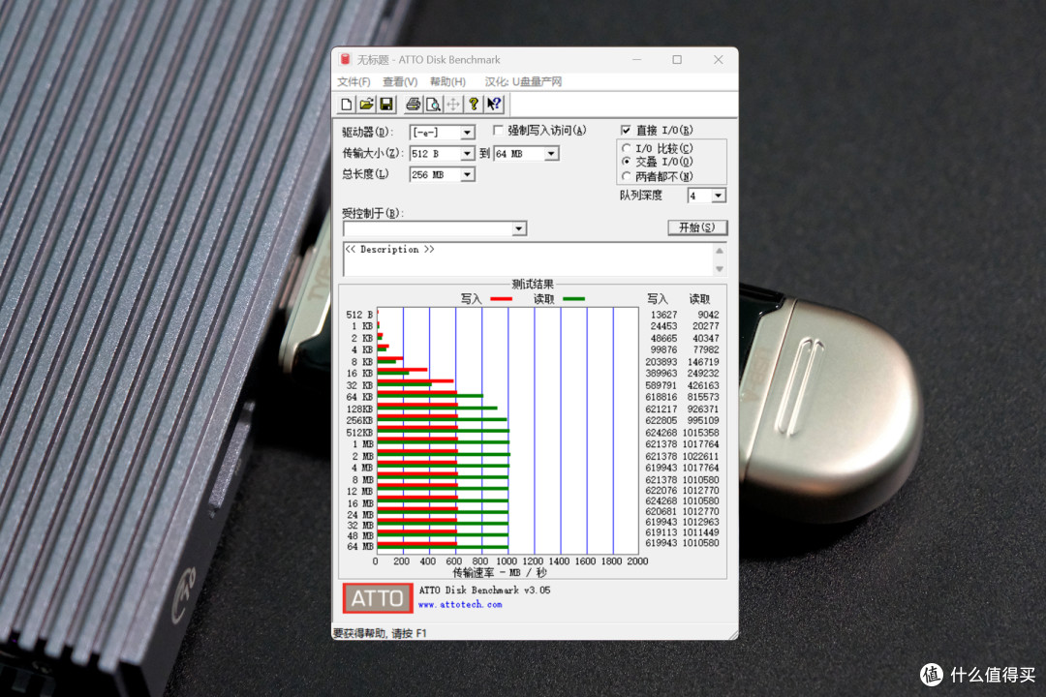1046x697 pixels.
Task: Maximize the ATTO Disk Benchmark window
Action: 677,60
